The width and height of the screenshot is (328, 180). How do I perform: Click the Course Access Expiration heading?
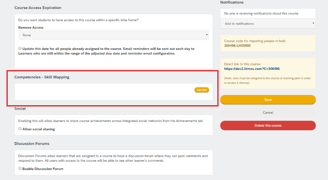point(38,8)
